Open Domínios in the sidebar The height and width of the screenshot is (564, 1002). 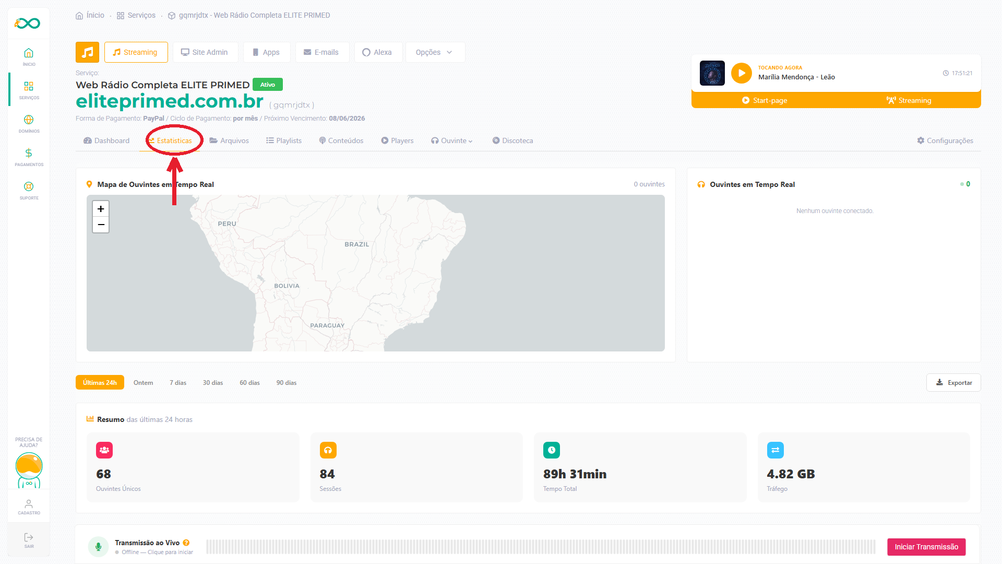(29, 123)
